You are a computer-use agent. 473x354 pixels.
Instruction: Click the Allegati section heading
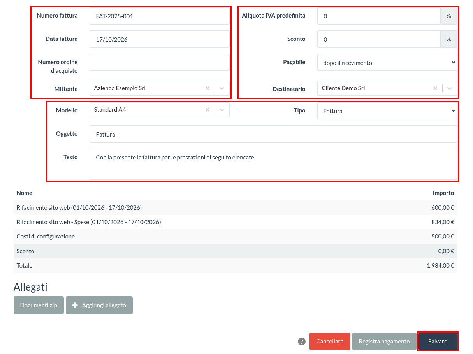pyautogui.click(x=30, y=287)
